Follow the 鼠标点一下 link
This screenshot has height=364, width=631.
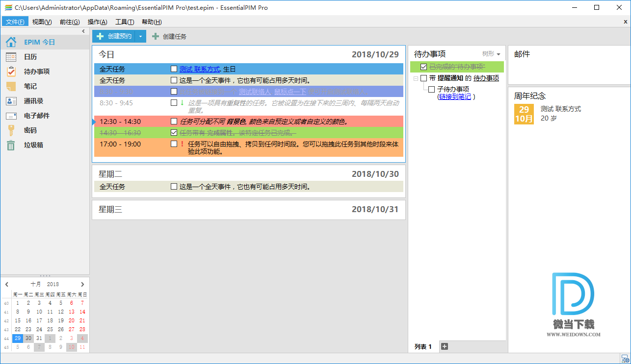(290, 92)
